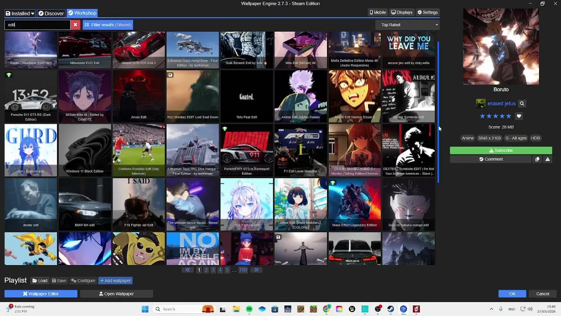Expand the Top Rated sort dropdown
Image resolution: width=561 pixels, height=316 pixels.
[408, 25]
